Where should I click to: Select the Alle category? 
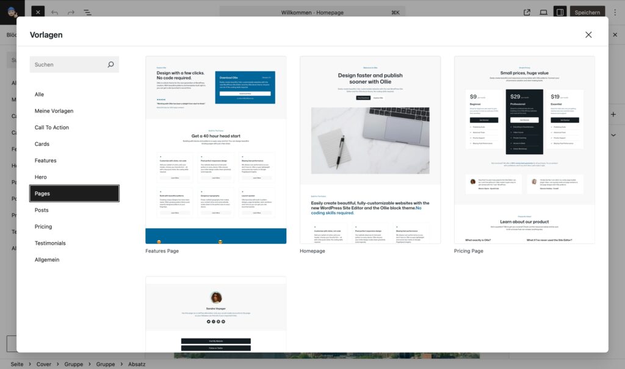pyautogui.click(x=74, y=95)
